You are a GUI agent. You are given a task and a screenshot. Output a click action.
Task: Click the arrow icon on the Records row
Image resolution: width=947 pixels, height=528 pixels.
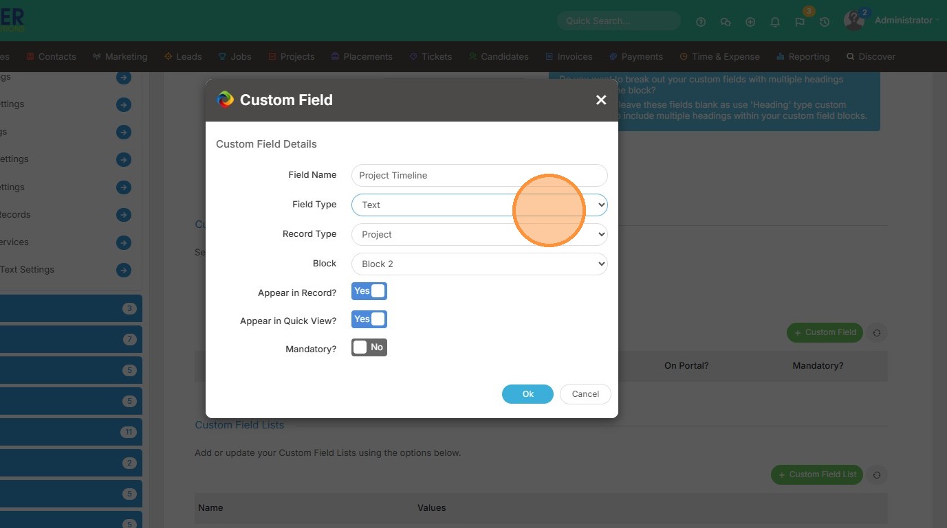coord(124,215)
